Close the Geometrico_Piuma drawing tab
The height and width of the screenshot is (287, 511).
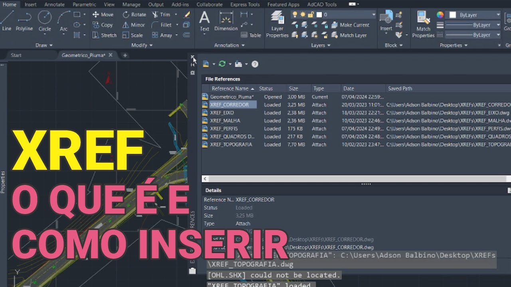(111, 55)
